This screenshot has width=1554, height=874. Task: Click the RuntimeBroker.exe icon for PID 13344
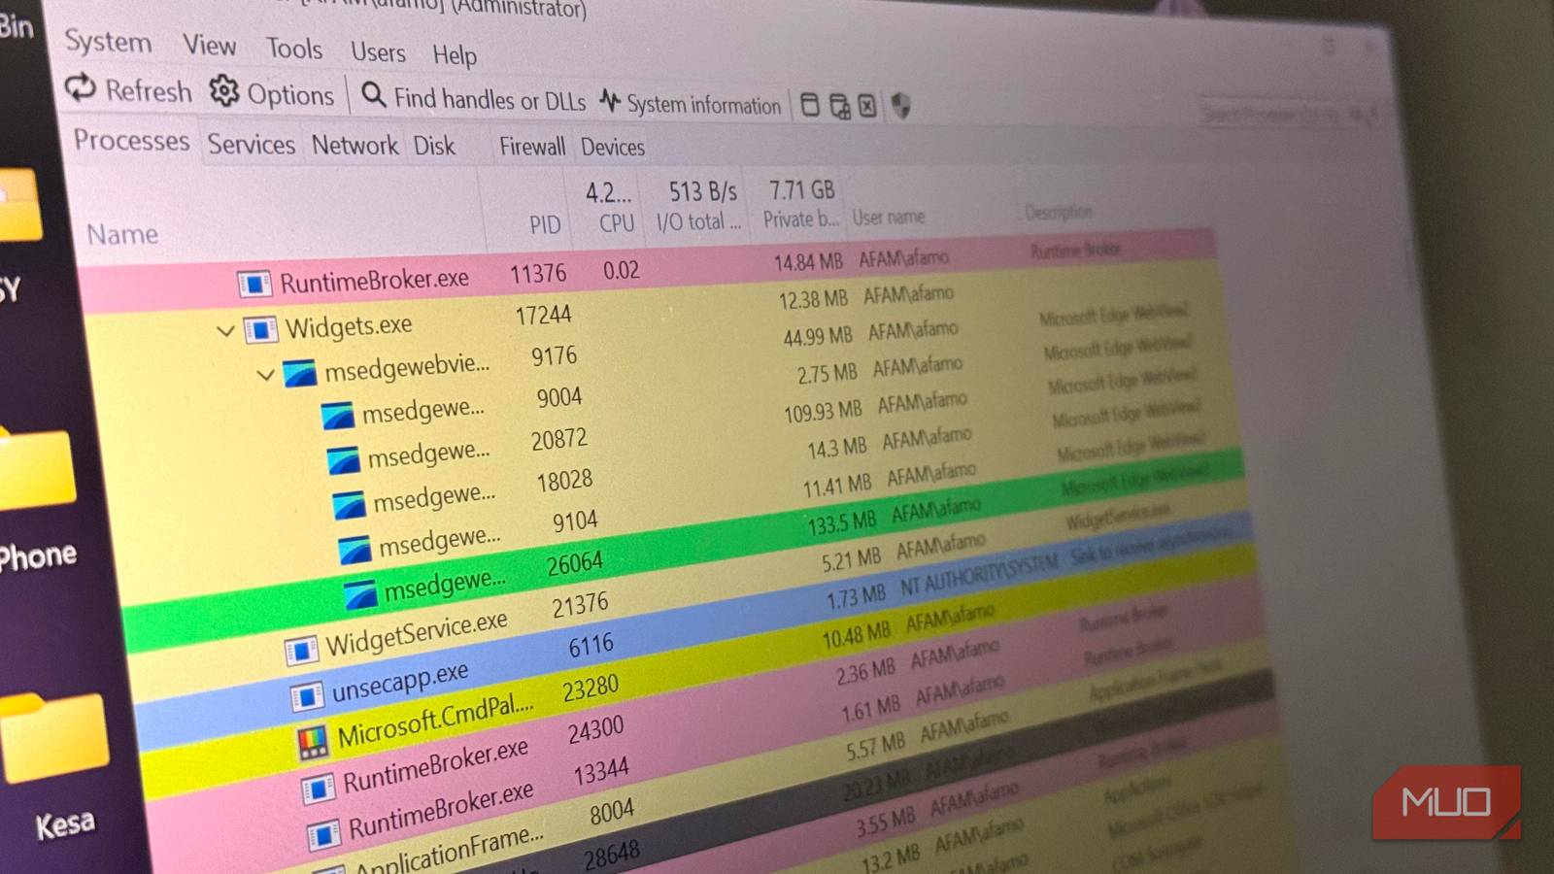(x=323, y=833)
